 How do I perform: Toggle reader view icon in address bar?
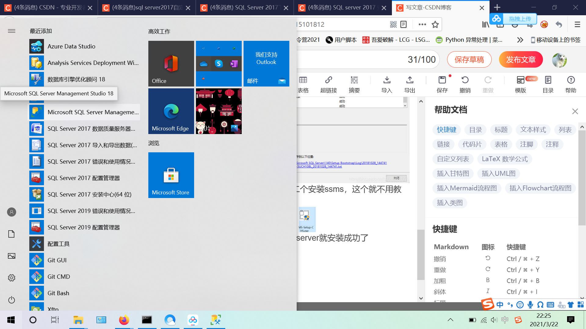(403, 24)
